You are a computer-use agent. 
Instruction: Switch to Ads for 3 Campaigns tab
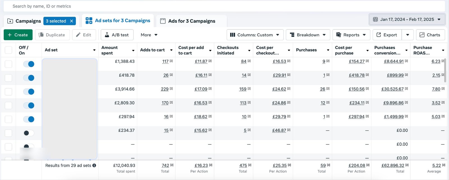pos(191,21)
